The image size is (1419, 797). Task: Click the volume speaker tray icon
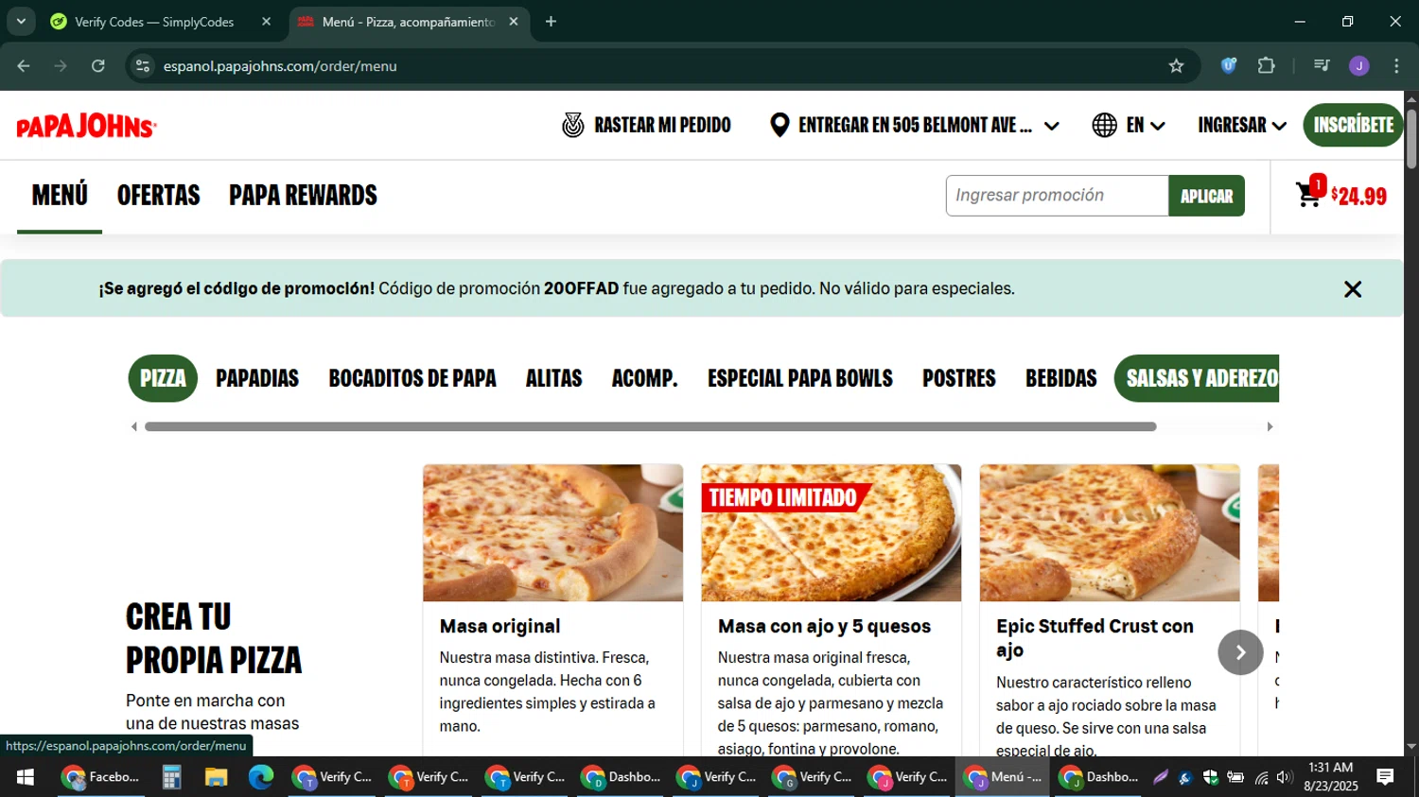pyautogui.click(x=1284, y=777)
